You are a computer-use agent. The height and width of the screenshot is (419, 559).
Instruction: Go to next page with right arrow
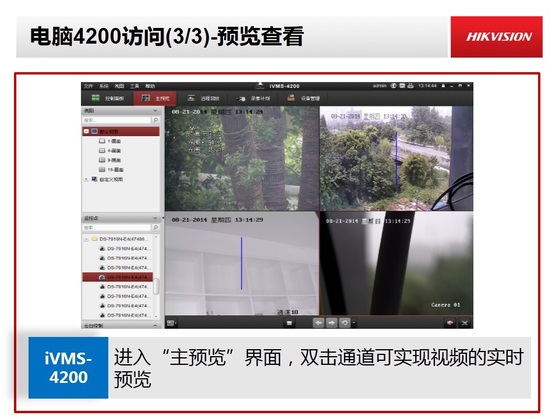pyautogui.click(x=331, y=323)
